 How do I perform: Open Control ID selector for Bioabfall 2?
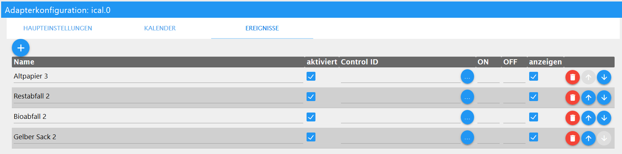(x=467, y=118)
